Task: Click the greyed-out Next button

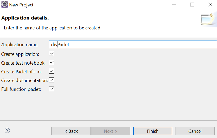Action: (111, 131)
